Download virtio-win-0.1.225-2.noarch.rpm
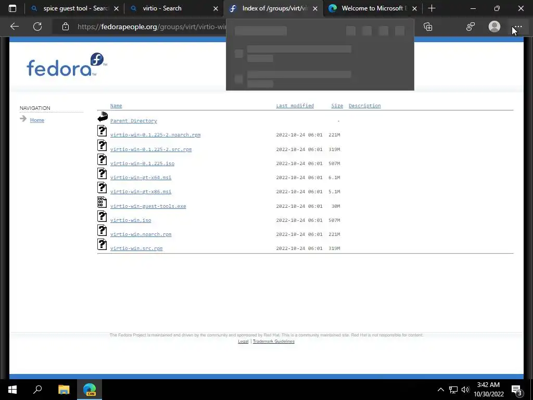Image resolution: width=533 pixels, height=400 pixels. [x=155, y=135]
